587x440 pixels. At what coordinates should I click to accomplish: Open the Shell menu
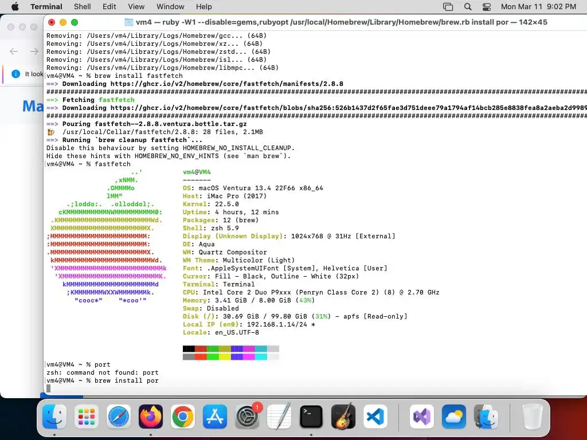[x=83, y=7]
